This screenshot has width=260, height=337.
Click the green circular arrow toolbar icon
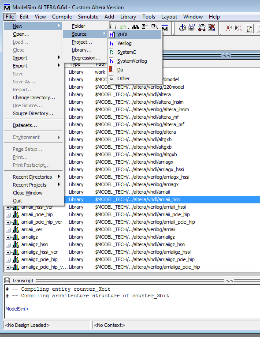coord(123,27)
